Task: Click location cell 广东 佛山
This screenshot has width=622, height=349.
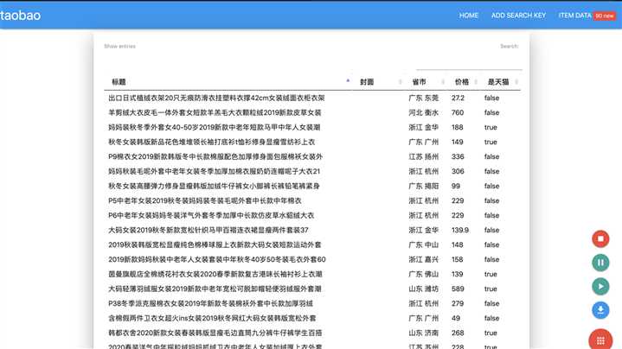Action: pyautogui.click(x=424, y=274)
